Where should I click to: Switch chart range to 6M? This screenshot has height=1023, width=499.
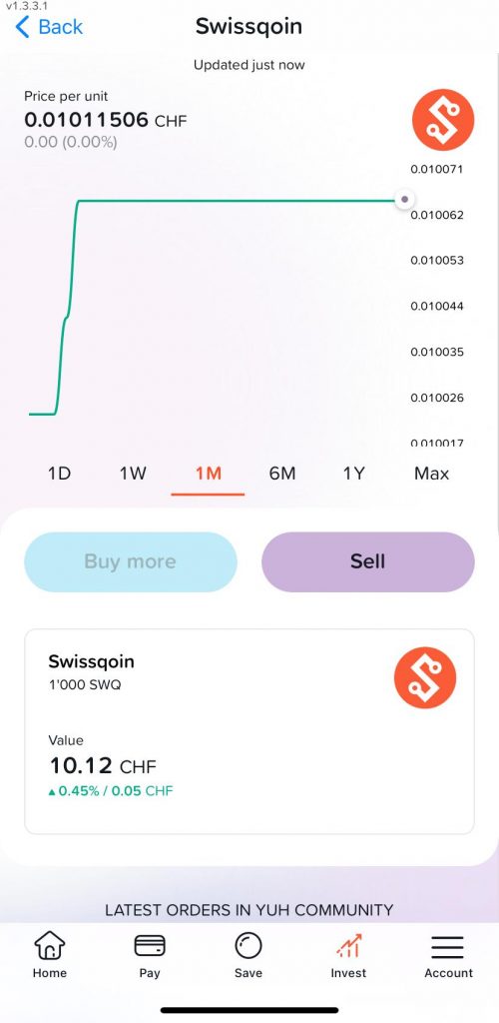(282, 474)
